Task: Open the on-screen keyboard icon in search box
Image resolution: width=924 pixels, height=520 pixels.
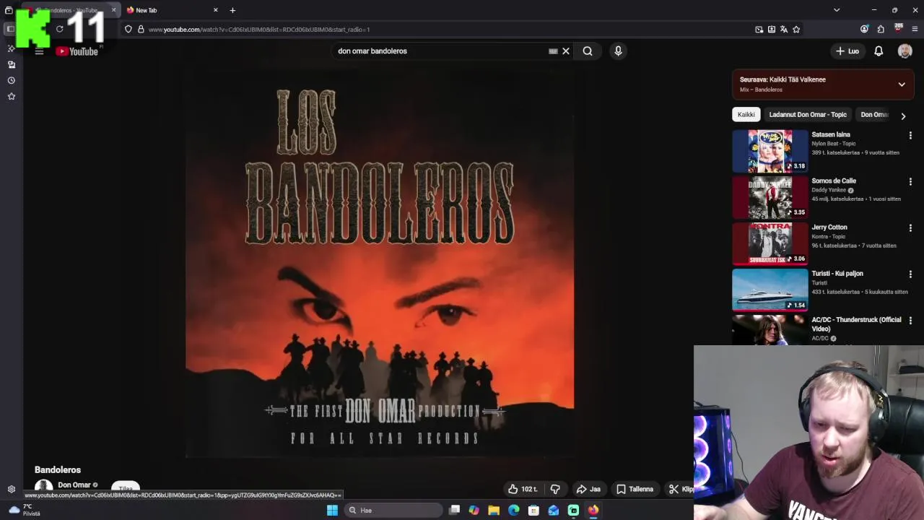Action: pyautogui.click(x=553, y=51)
